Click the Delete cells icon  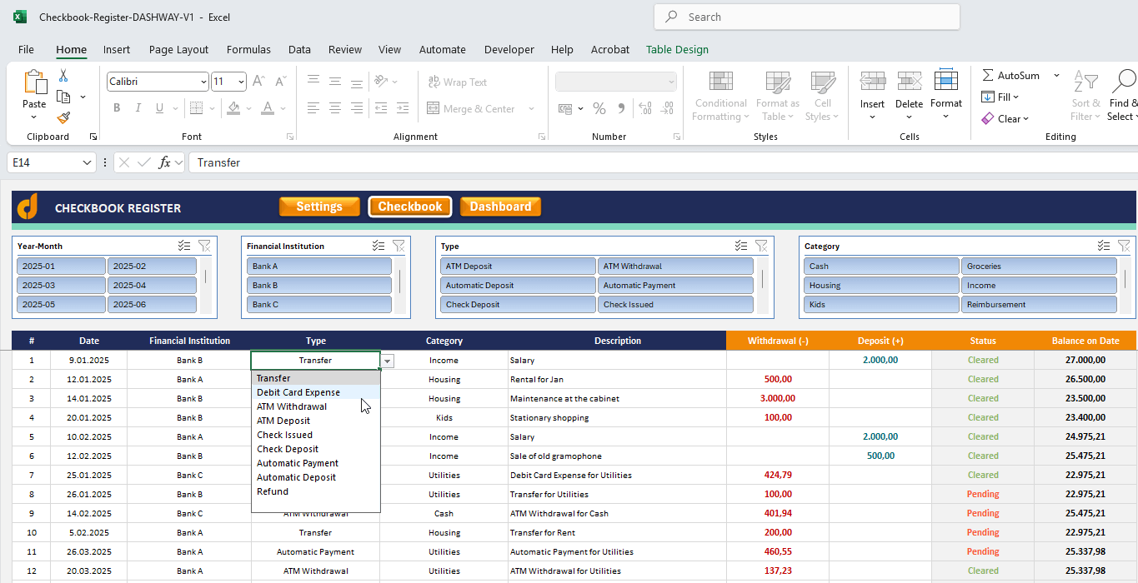(x=910, y=82)
